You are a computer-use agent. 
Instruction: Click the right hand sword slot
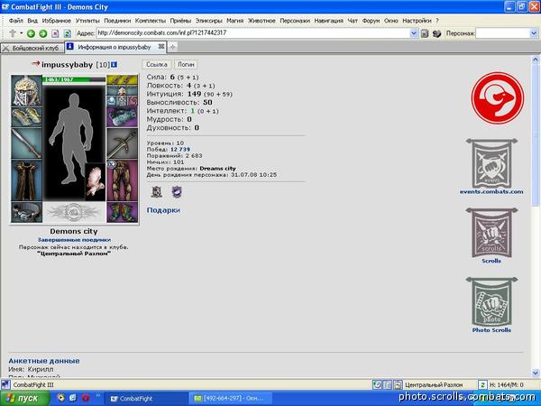tap(122, 143)
